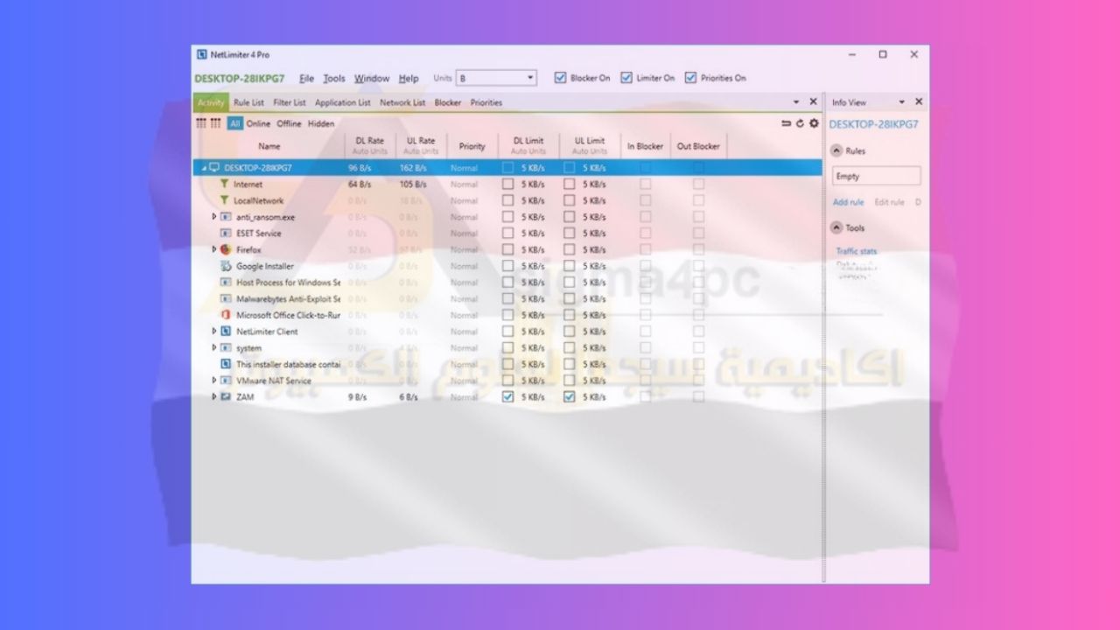Expand the ZAM tree node
Image resolution: width=1120 pixels, height=630 pixels.
213,396
